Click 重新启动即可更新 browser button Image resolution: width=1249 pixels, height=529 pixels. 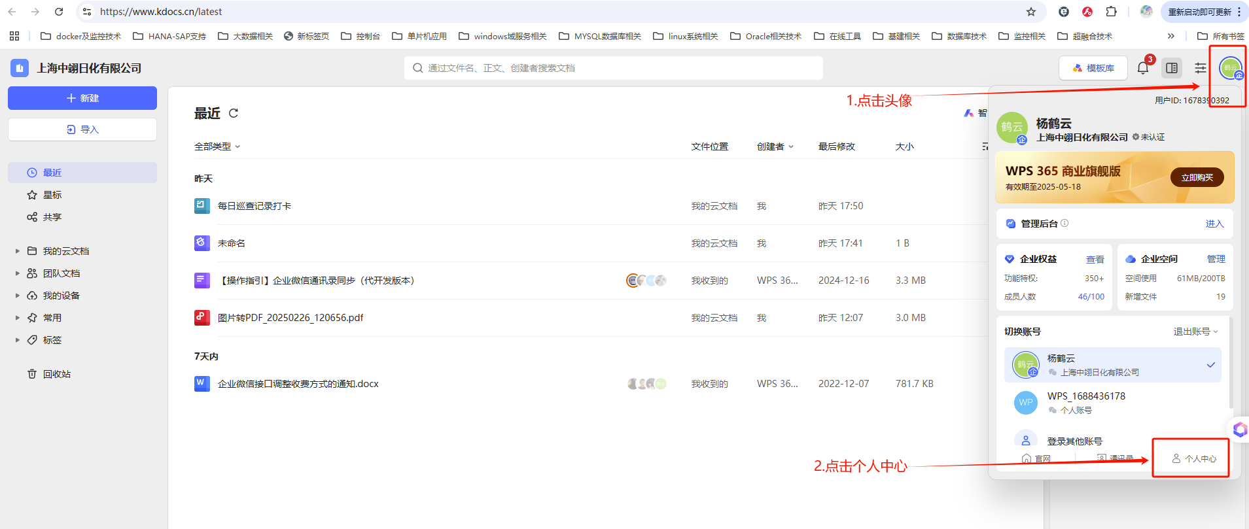point(1204,12)
